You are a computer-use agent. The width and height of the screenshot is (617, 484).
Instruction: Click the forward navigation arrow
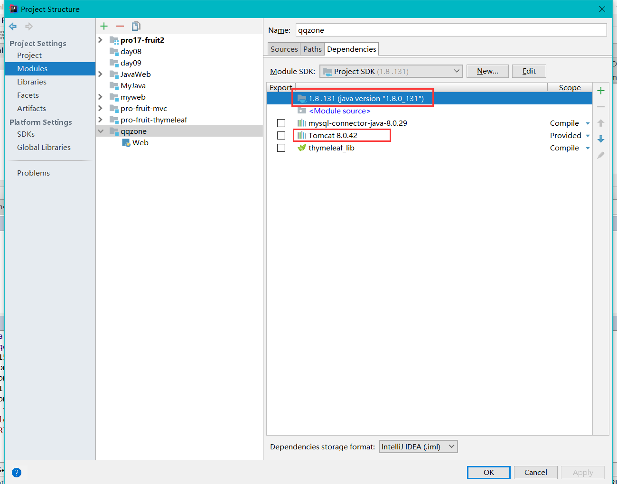pos(29,27)
